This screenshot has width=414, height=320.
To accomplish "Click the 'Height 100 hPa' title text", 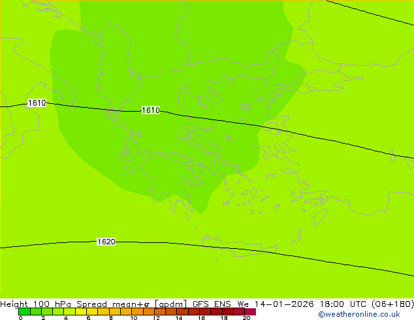I will pyautogui.click(x=36, y=304).
